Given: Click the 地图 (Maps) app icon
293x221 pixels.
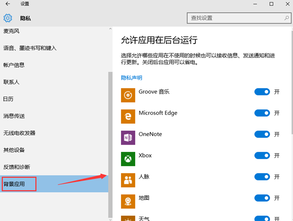Looking at the screenshot, I should [x=128, y=201].
